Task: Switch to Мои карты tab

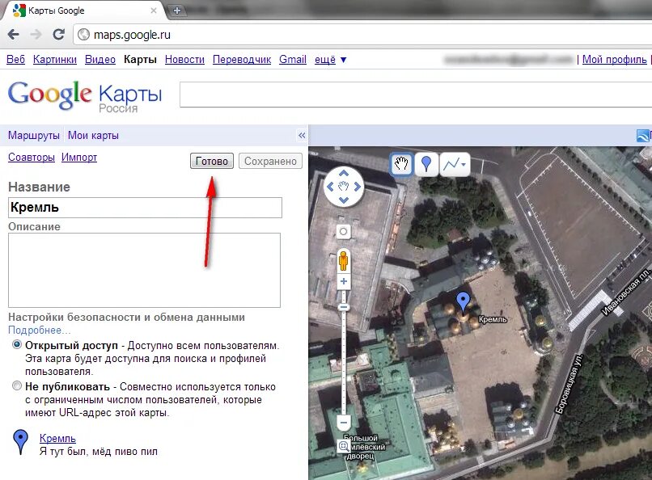Action: tap(93, 136)
